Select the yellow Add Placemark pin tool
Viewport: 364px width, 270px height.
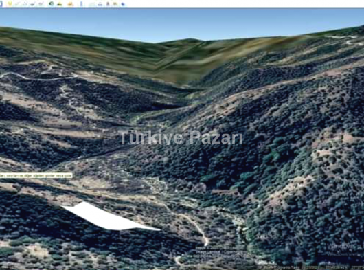[10, 3]
